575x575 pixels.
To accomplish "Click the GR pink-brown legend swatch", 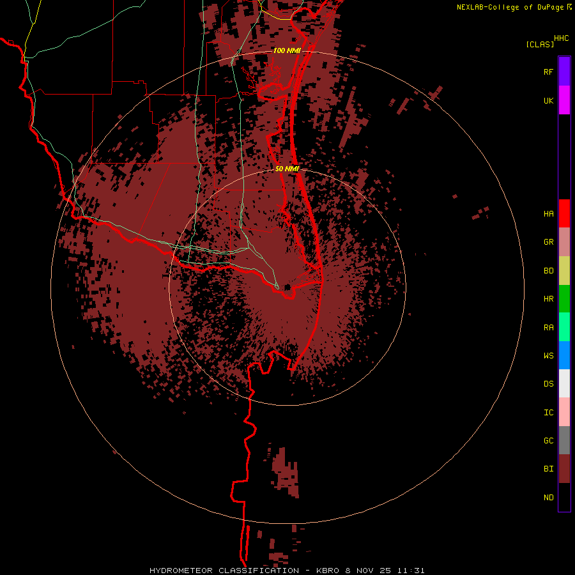I will point(564,242).
